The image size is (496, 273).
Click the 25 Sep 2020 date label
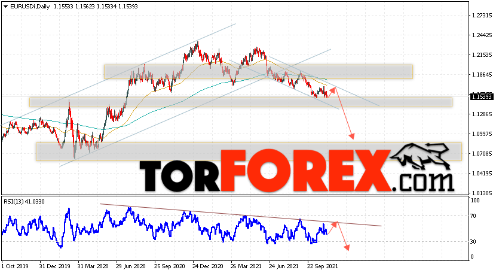170,266
